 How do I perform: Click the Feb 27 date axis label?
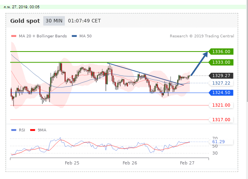click(187, 163)
